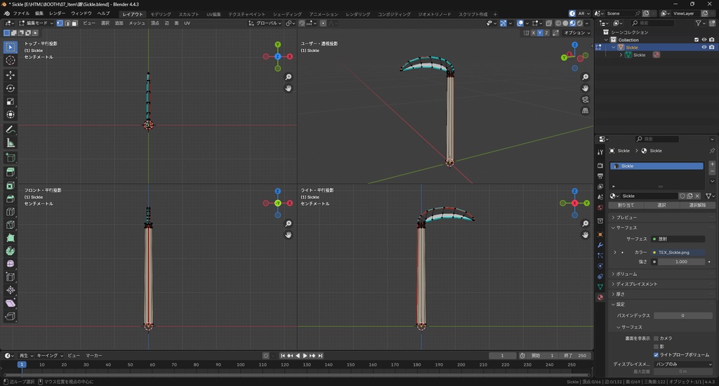Select the Move tool
719x386 pixels.
coord(10,74)
